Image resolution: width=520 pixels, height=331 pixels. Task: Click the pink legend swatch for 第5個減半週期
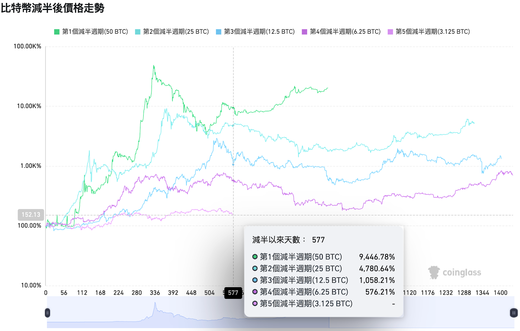pos(390,32)
